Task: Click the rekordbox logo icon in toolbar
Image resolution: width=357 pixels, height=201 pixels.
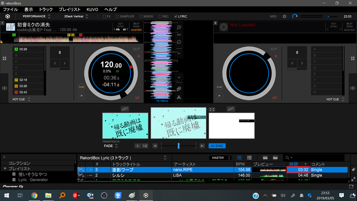Action: click(8, 16)
